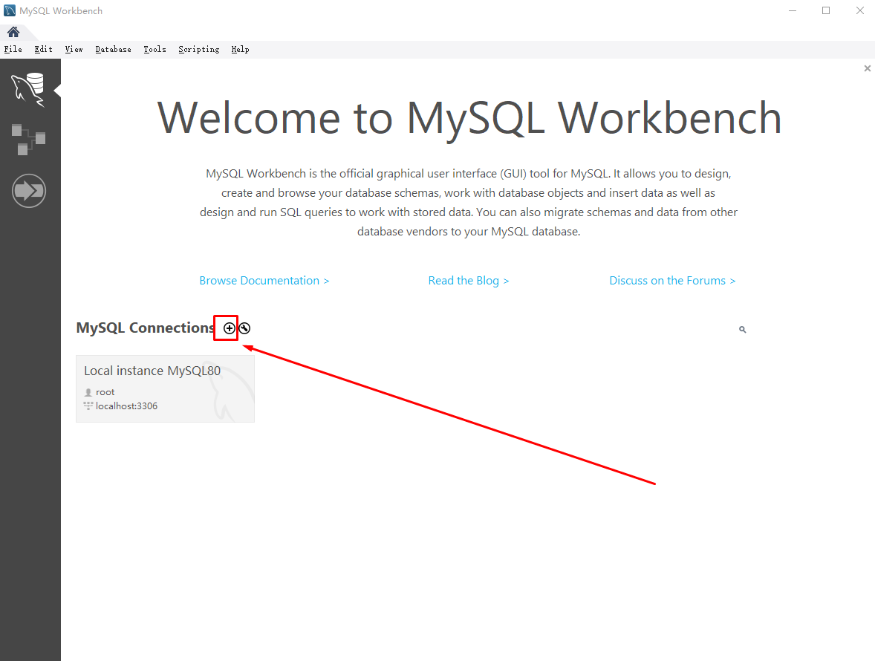Follow the Read the Blog link

469,281
